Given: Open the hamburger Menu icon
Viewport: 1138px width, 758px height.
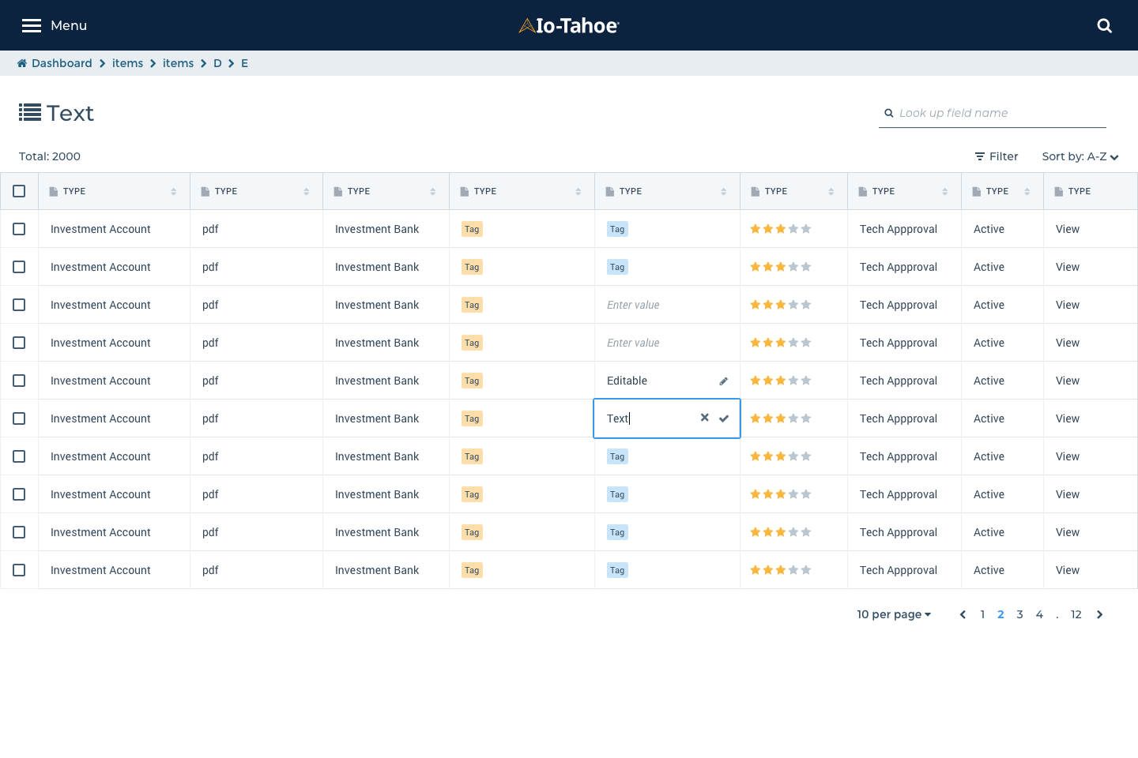Looking at the screenshot, I should pyautogui.click(x=32, y=25).
